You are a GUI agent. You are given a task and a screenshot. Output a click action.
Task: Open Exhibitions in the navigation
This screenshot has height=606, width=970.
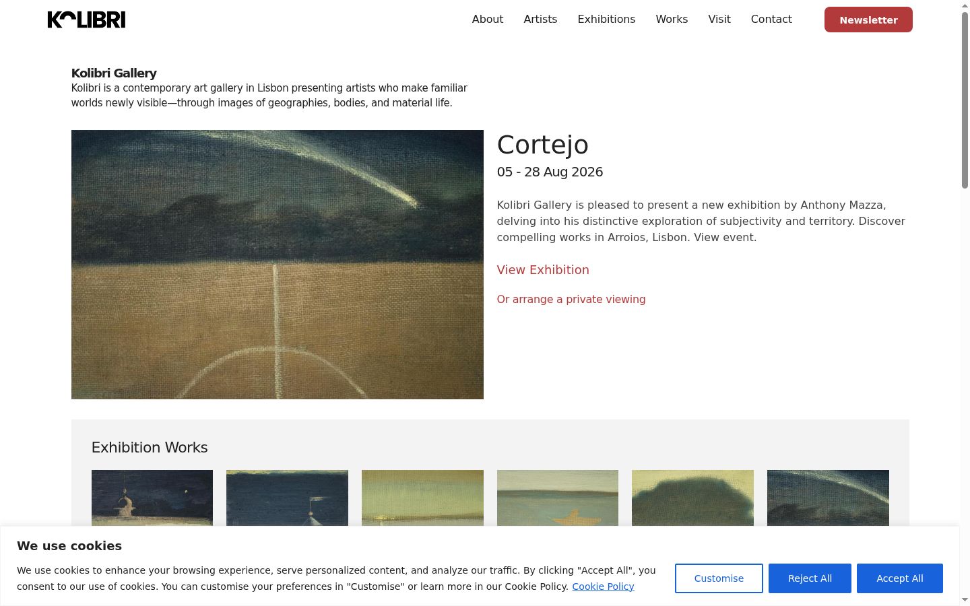coord(606,20)
